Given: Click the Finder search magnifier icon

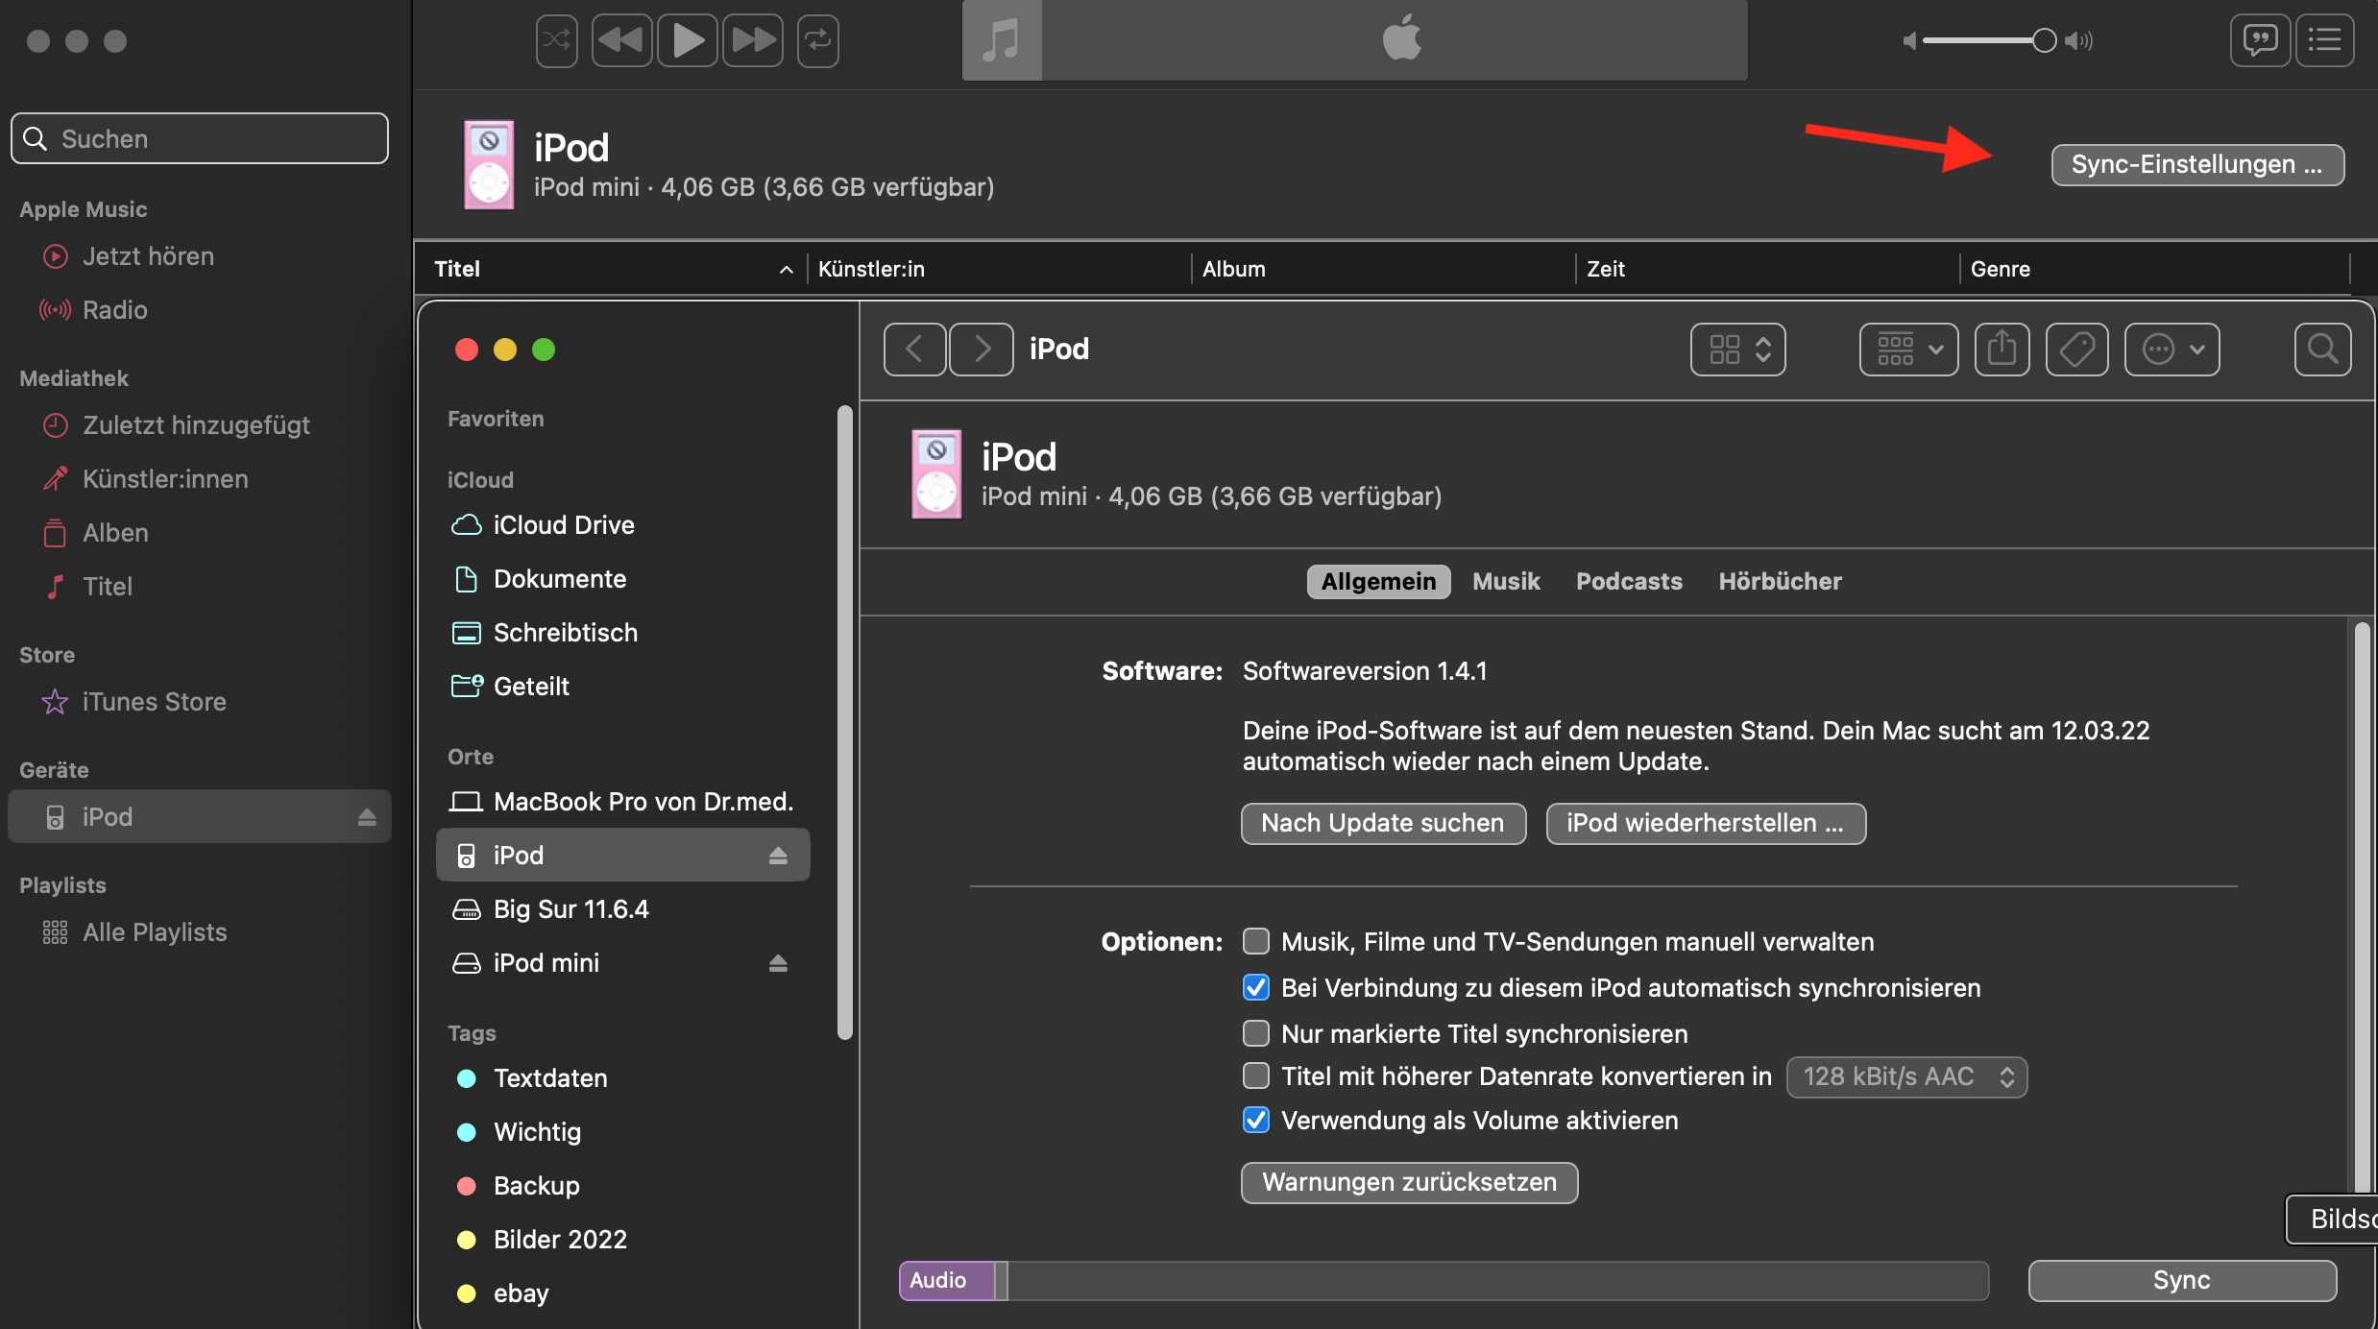Looking at the screenshot, I should tap(2322, 349).
